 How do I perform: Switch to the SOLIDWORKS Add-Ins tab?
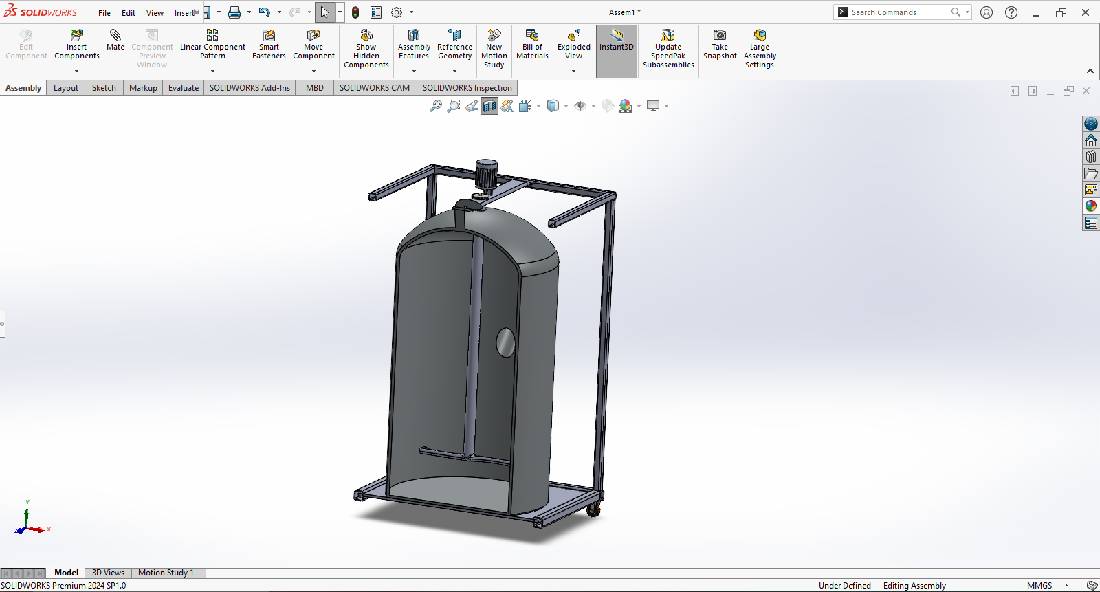[250, 88]
